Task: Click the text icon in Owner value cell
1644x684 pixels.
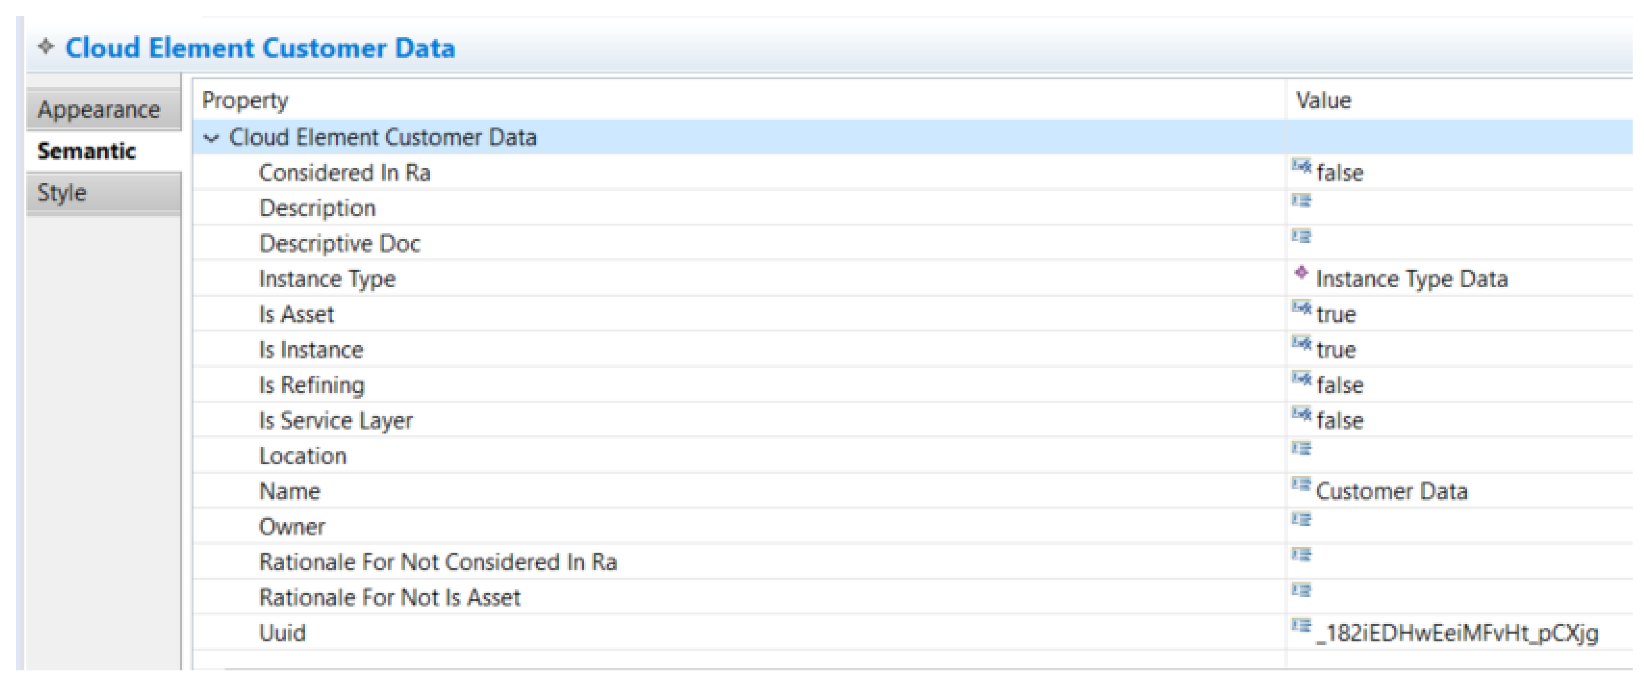Action: [1301, 520]
